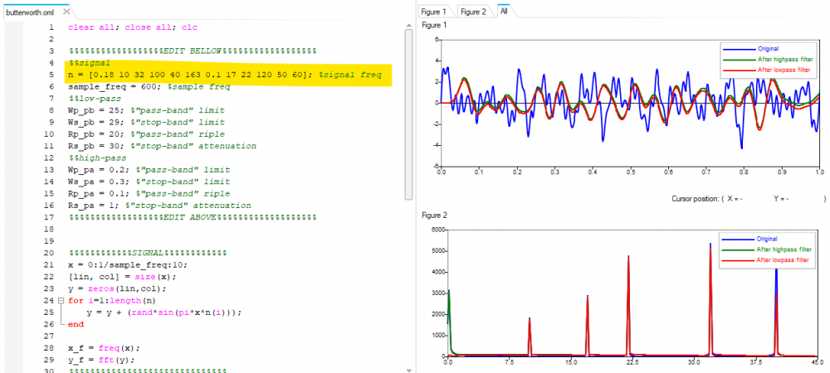Click the 'EDIT BELLOW' comment line

(193, 51)
